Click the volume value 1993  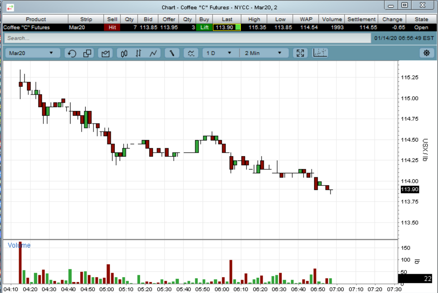click(x=337, y=27)
